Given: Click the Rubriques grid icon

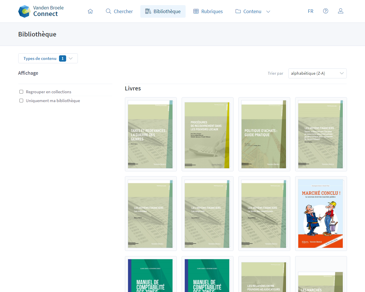Looking at the screenshot, I should click(196, 11).
